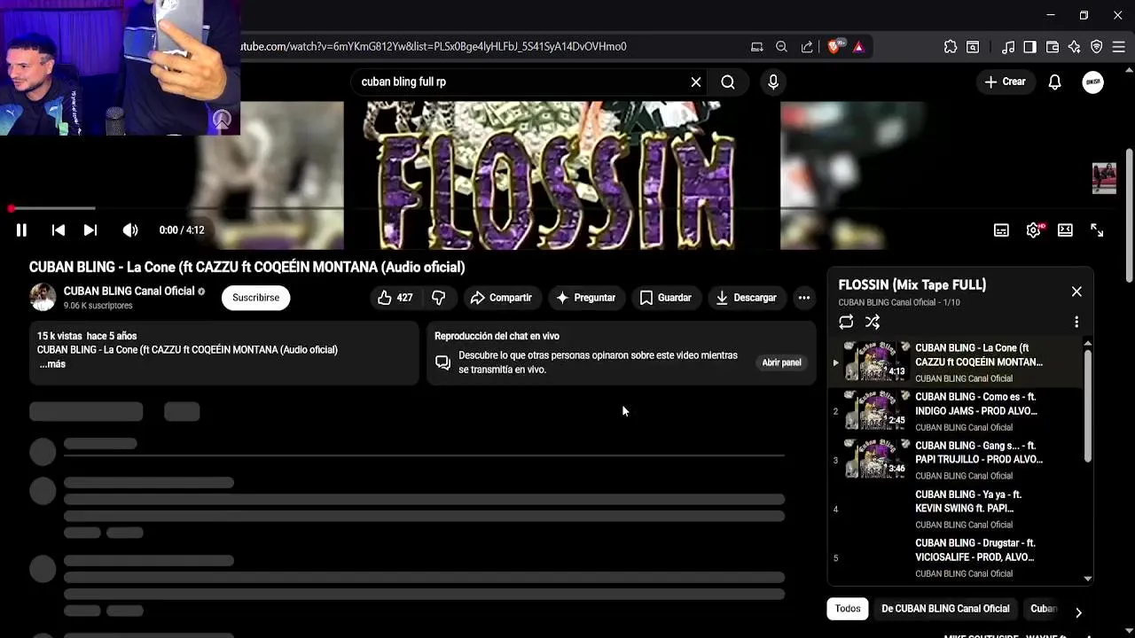Open Brave Shields lion icon
1135x638 pixels.
(x=834, y=47)
